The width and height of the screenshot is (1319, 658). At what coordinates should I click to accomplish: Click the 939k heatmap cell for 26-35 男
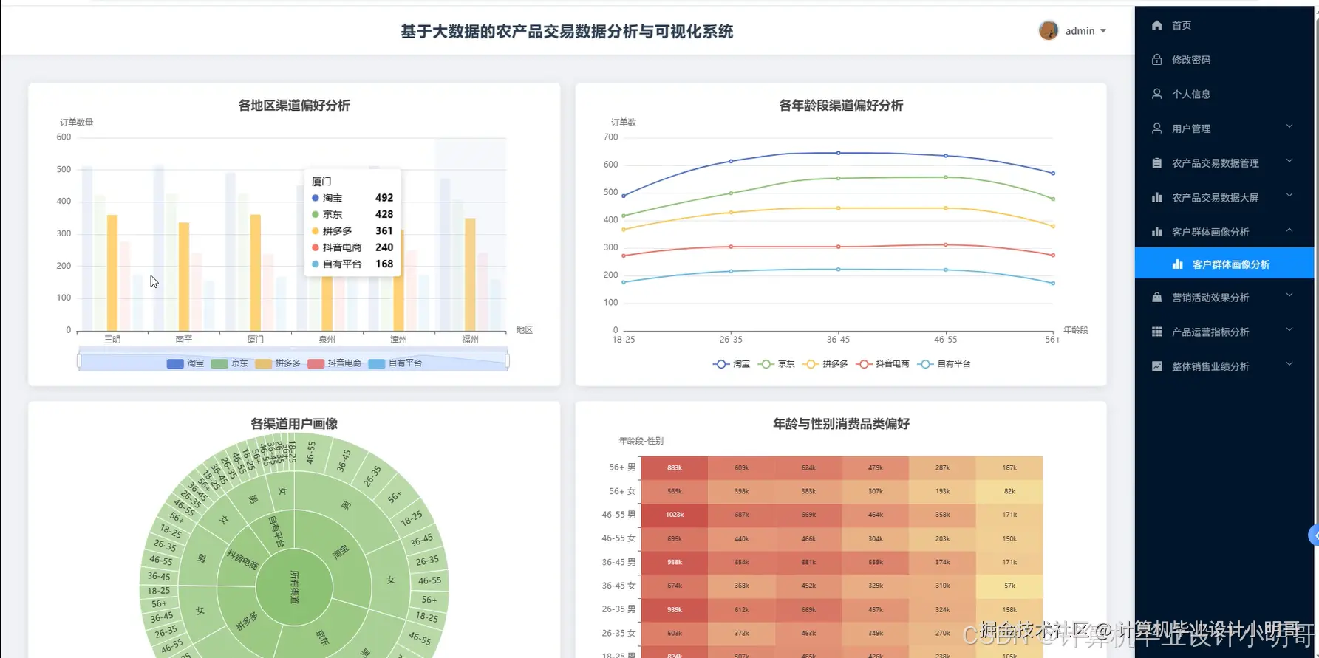675,609
